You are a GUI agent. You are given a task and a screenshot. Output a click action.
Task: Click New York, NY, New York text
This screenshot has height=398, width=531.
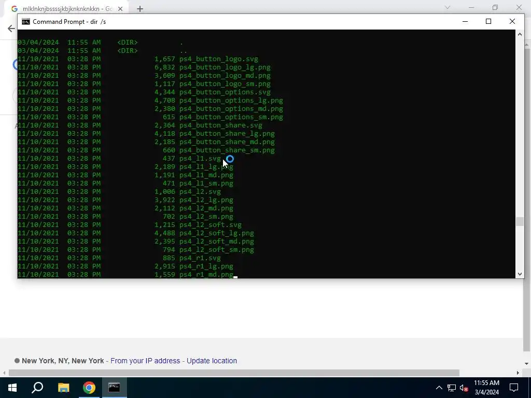(63, 361)
